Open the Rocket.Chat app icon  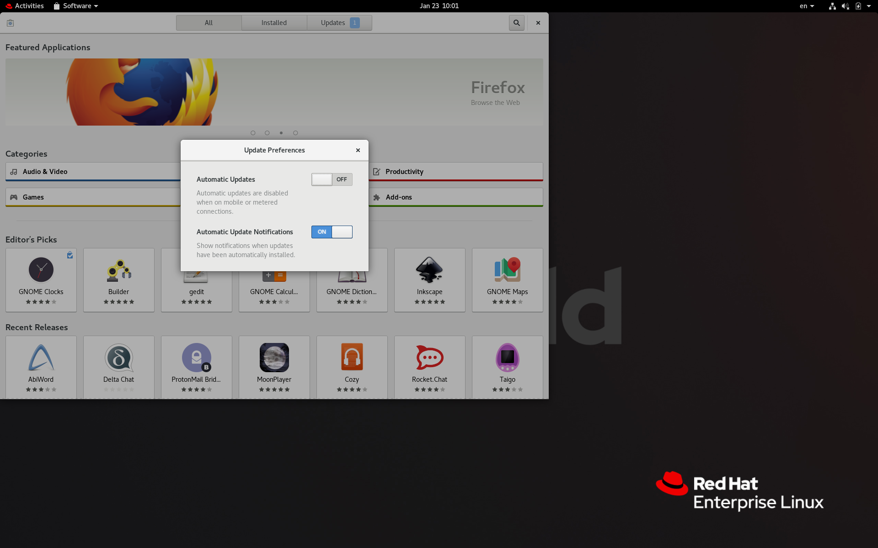430,358
